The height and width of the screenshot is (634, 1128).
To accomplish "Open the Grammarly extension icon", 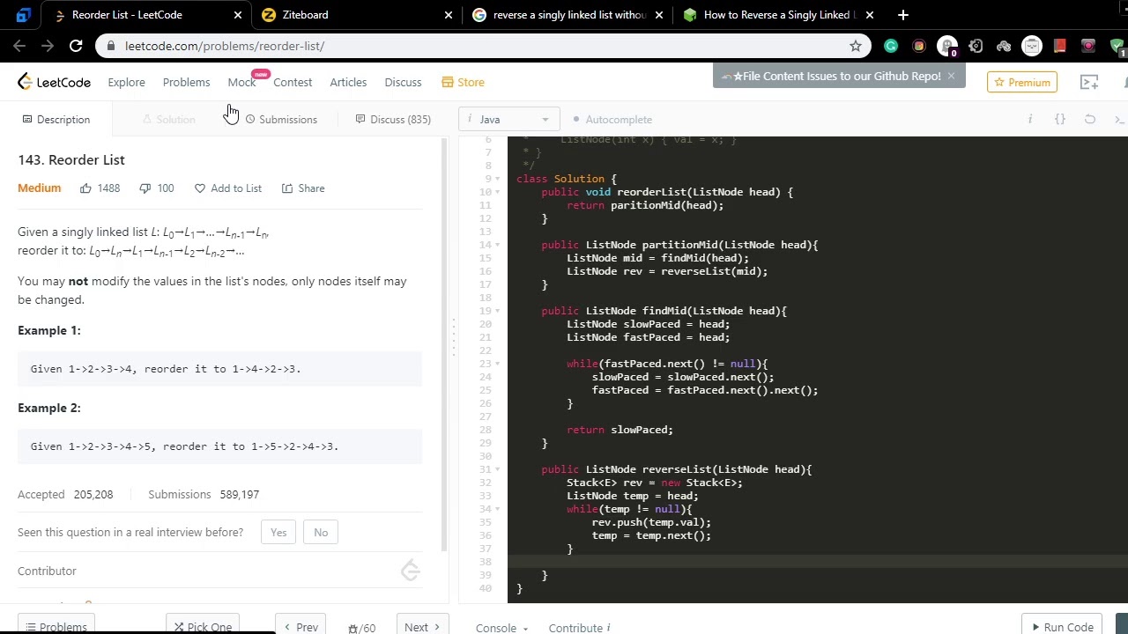I will (891, 46).
